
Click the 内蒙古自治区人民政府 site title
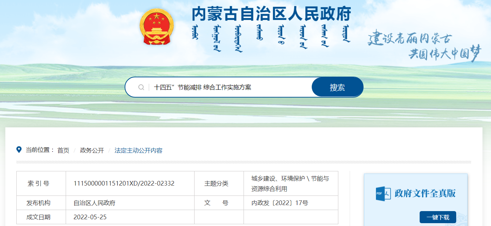pyautogui.click(x=271, y=14)
